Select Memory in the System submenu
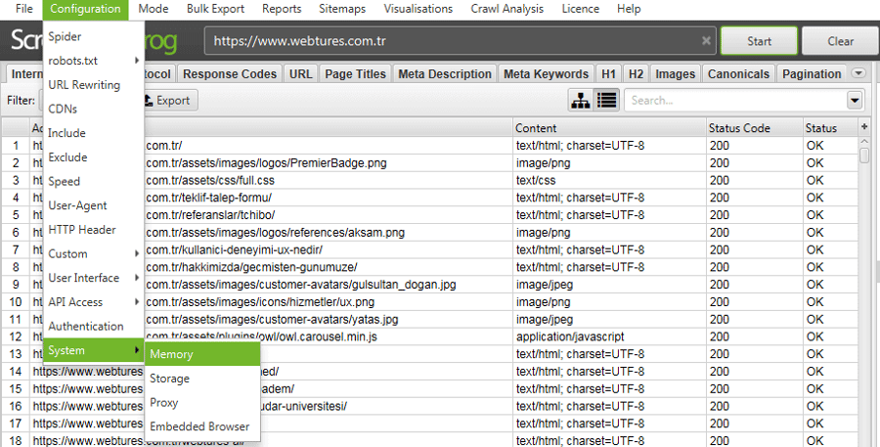The height and width of the screenshot is (447, 880). tap(202, 354)
